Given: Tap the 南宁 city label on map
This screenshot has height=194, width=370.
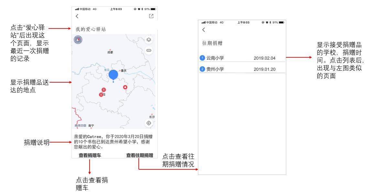Looking at the screenshot, I should point(91,126).
